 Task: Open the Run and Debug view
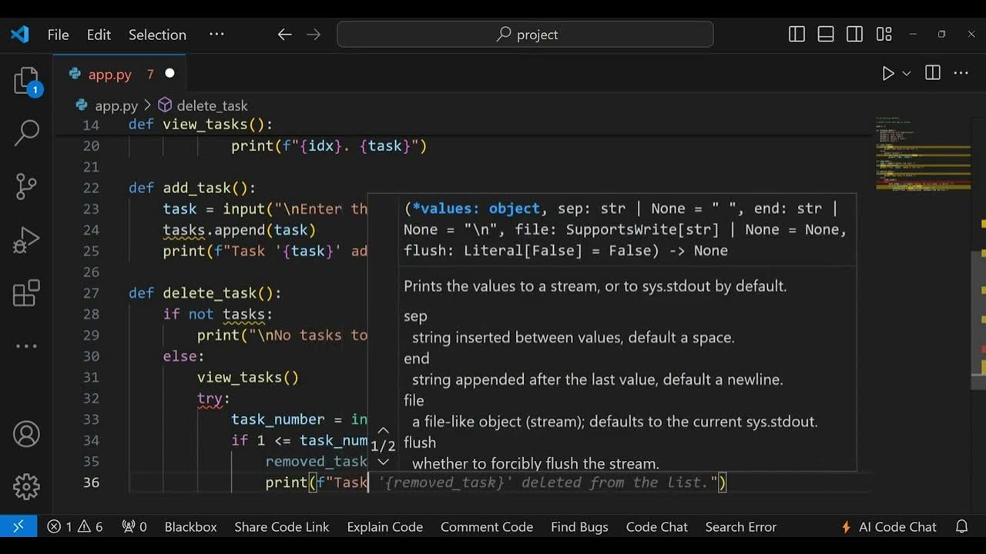click(x=26, y=240)
